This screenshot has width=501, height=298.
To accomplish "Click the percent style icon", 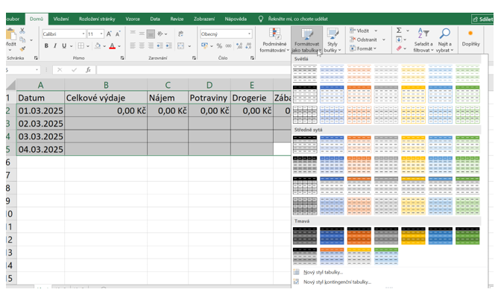I will click(218, 46).
